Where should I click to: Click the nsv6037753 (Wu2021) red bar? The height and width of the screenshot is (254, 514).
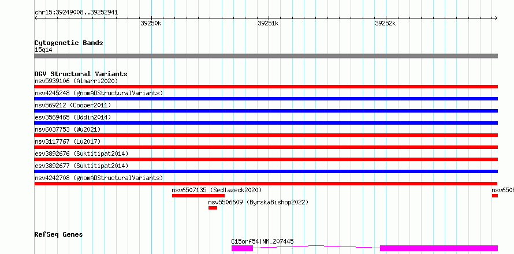tap(266, 135)
